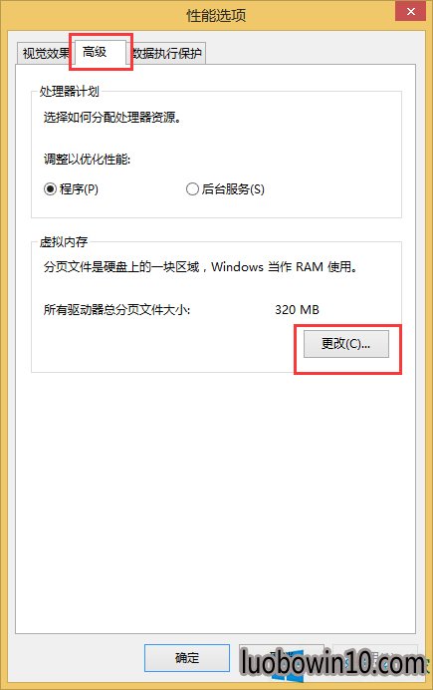Confirm settings with the 确定 button
The width and height of the screenshot is (433, 690).
(187, 658)
